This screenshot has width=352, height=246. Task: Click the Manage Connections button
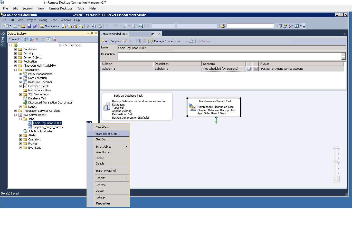167,41
